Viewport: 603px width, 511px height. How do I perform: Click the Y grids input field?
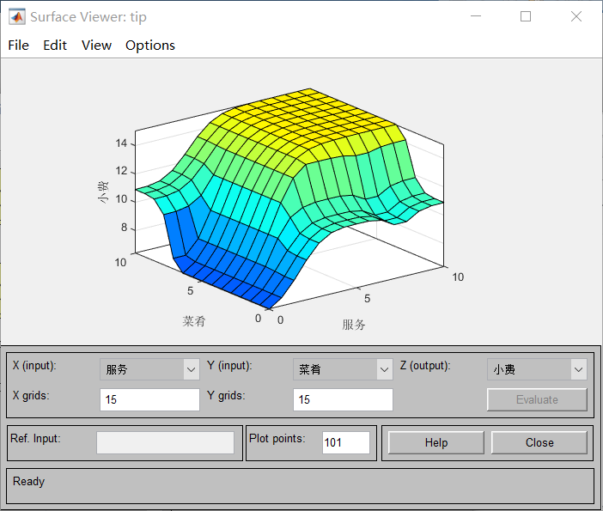tap(343, 399)
